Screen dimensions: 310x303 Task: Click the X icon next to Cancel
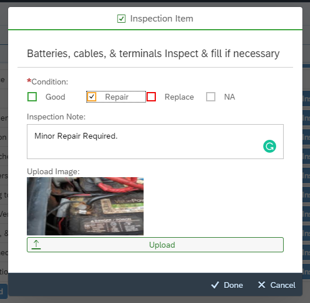[x=262, y=285]
